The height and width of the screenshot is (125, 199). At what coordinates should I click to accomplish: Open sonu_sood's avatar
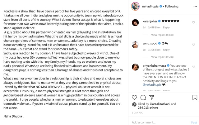[x=135, y=45]
